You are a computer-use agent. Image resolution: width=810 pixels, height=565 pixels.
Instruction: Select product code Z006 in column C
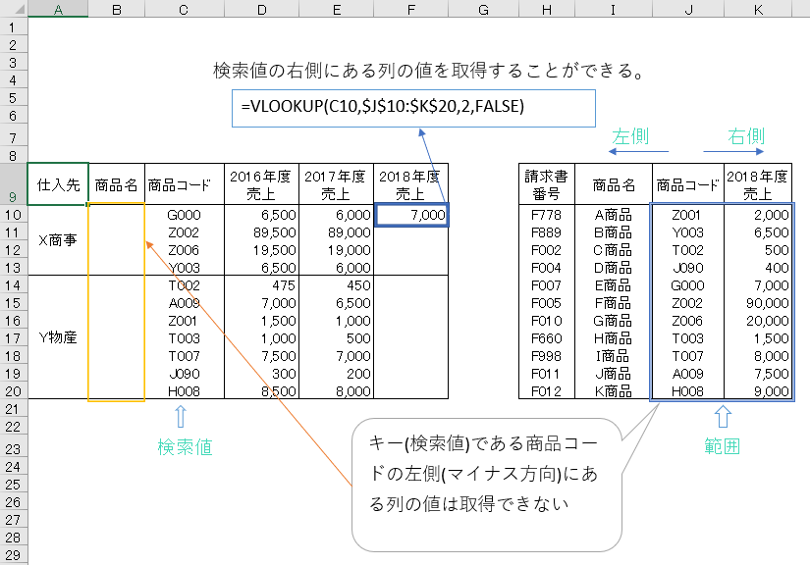pos(184,250)
